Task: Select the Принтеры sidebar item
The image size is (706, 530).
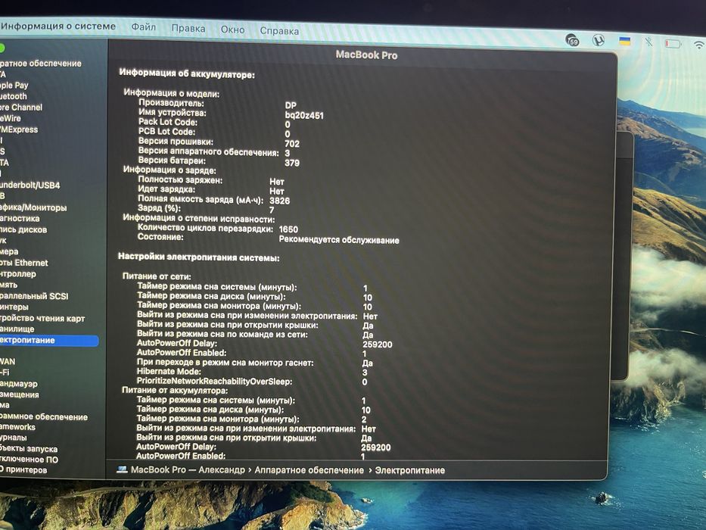Action: 14,307
